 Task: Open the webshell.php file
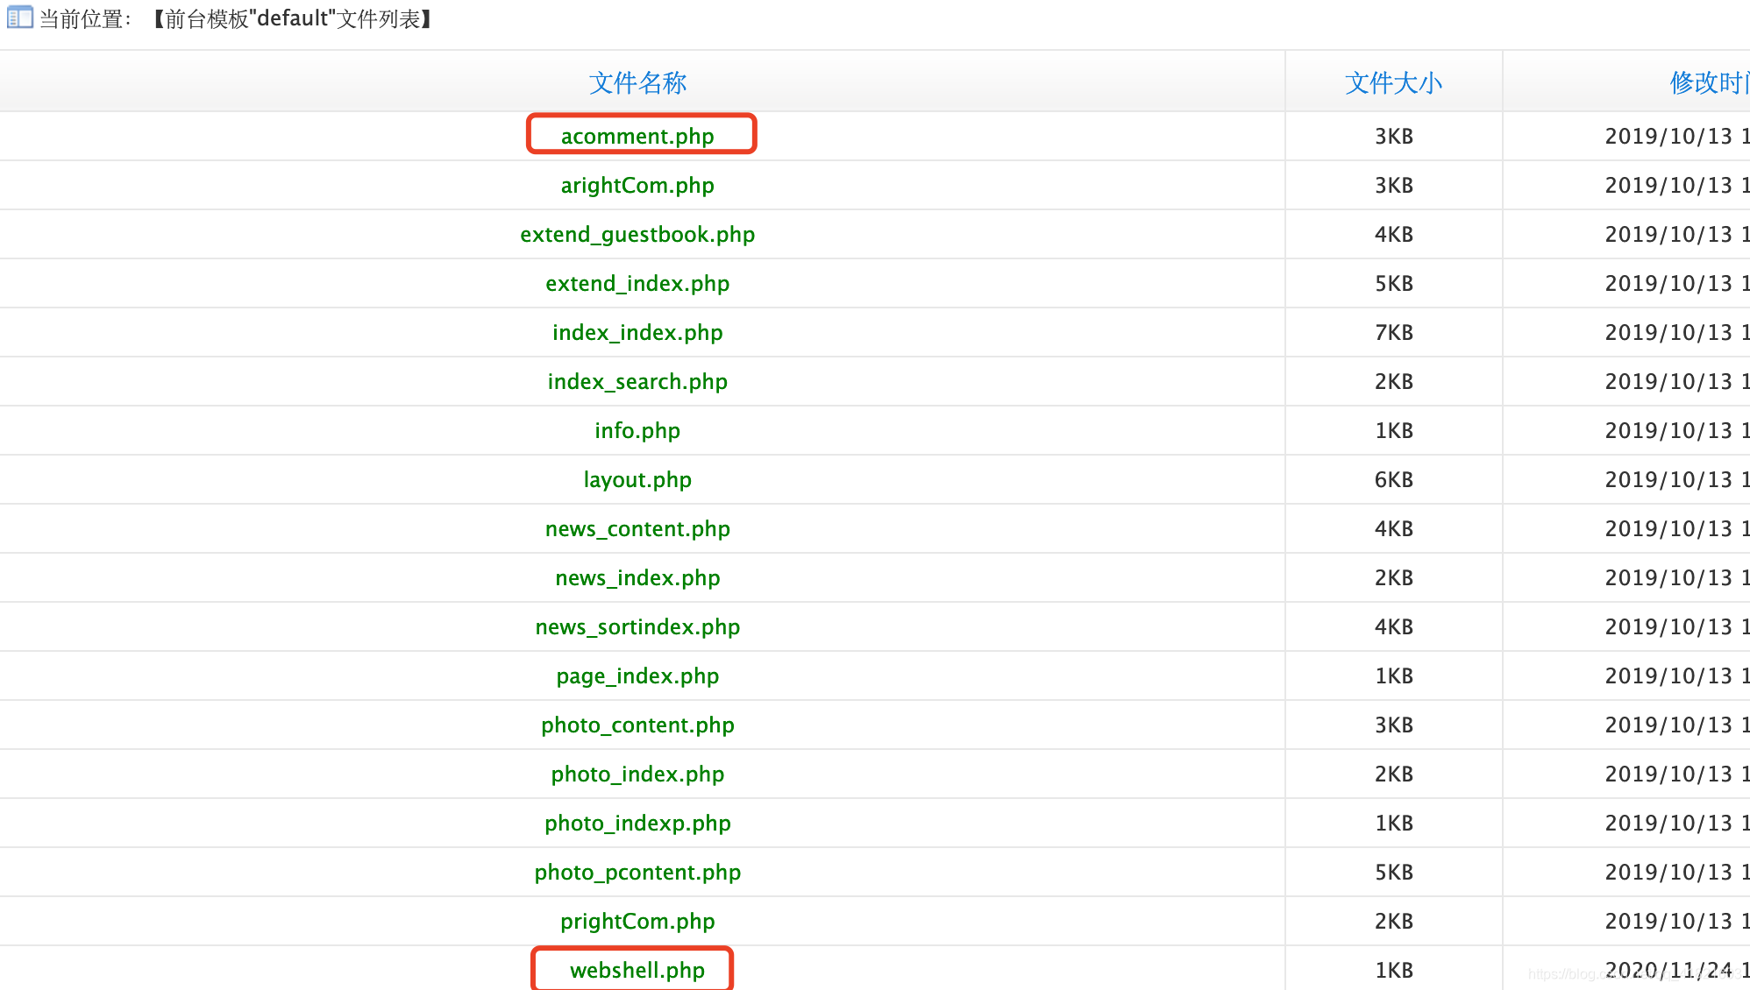coord(637,970)
